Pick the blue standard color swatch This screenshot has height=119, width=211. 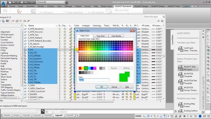tap(92, 68)
